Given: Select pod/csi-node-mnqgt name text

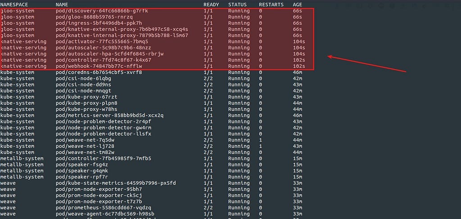Looking at the screenshot, I should 83,91.
